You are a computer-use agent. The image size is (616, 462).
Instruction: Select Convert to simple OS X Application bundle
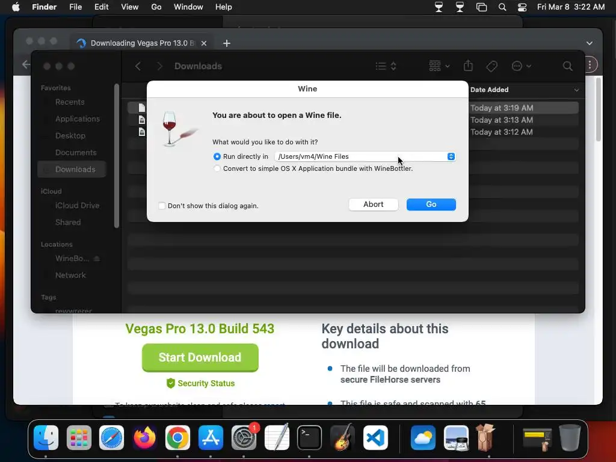point(217,168)
